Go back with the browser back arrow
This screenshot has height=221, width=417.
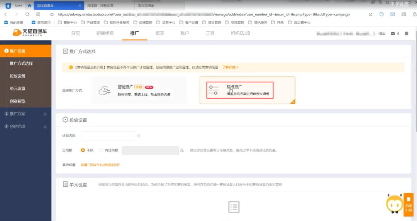(x=5, y=14)
